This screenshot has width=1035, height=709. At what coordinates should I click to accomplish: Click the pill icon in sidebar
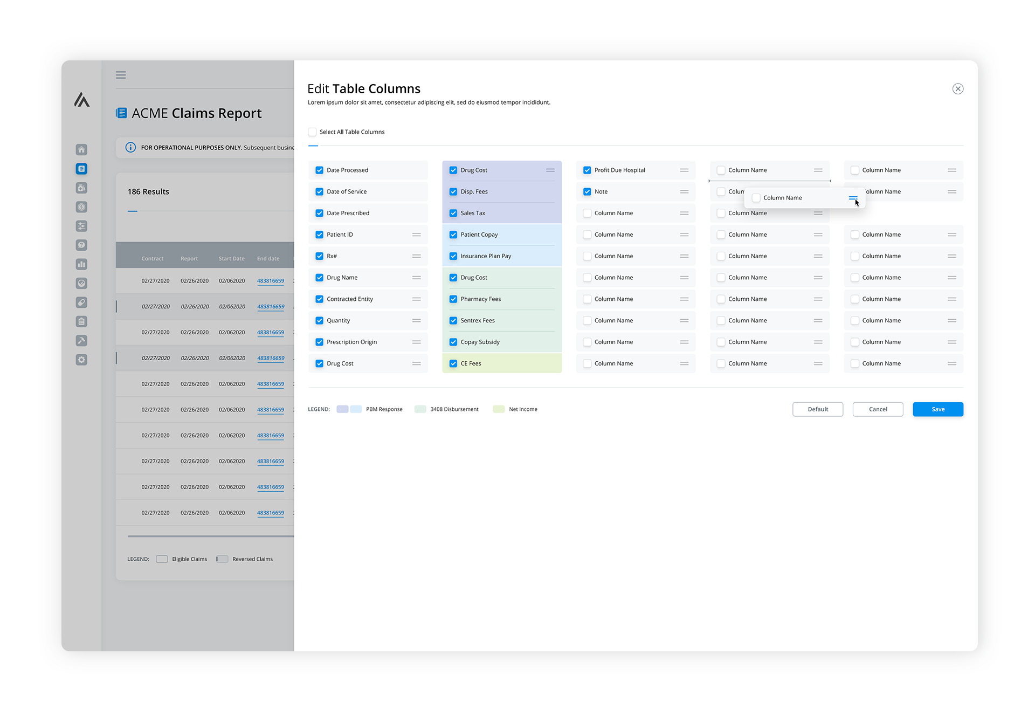click(x=81, y=302)
